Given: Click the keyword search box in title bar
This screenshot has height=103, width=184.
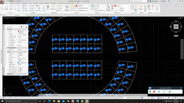Looking at the screenshot, I should [138, 1].
